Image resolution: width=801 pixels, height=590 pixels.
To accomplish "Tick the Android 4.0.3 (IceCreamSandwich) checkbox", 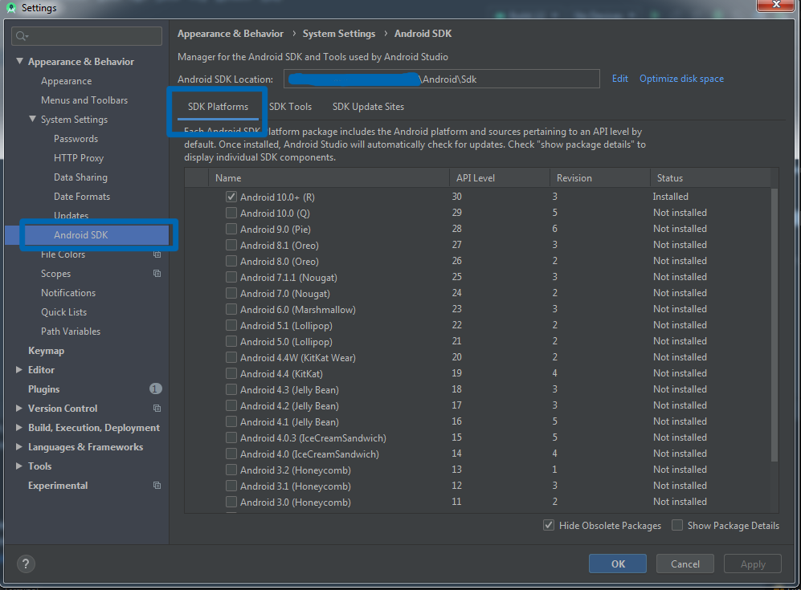I will click(231, 438).
